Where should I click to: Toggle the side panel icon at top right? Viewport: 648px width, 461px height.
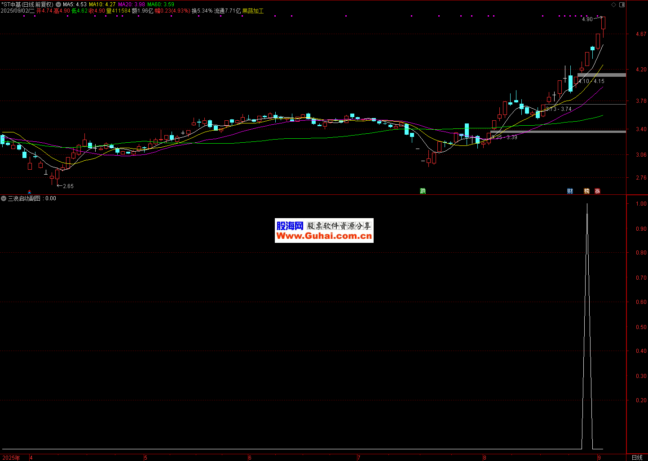[x=622, y=4]
